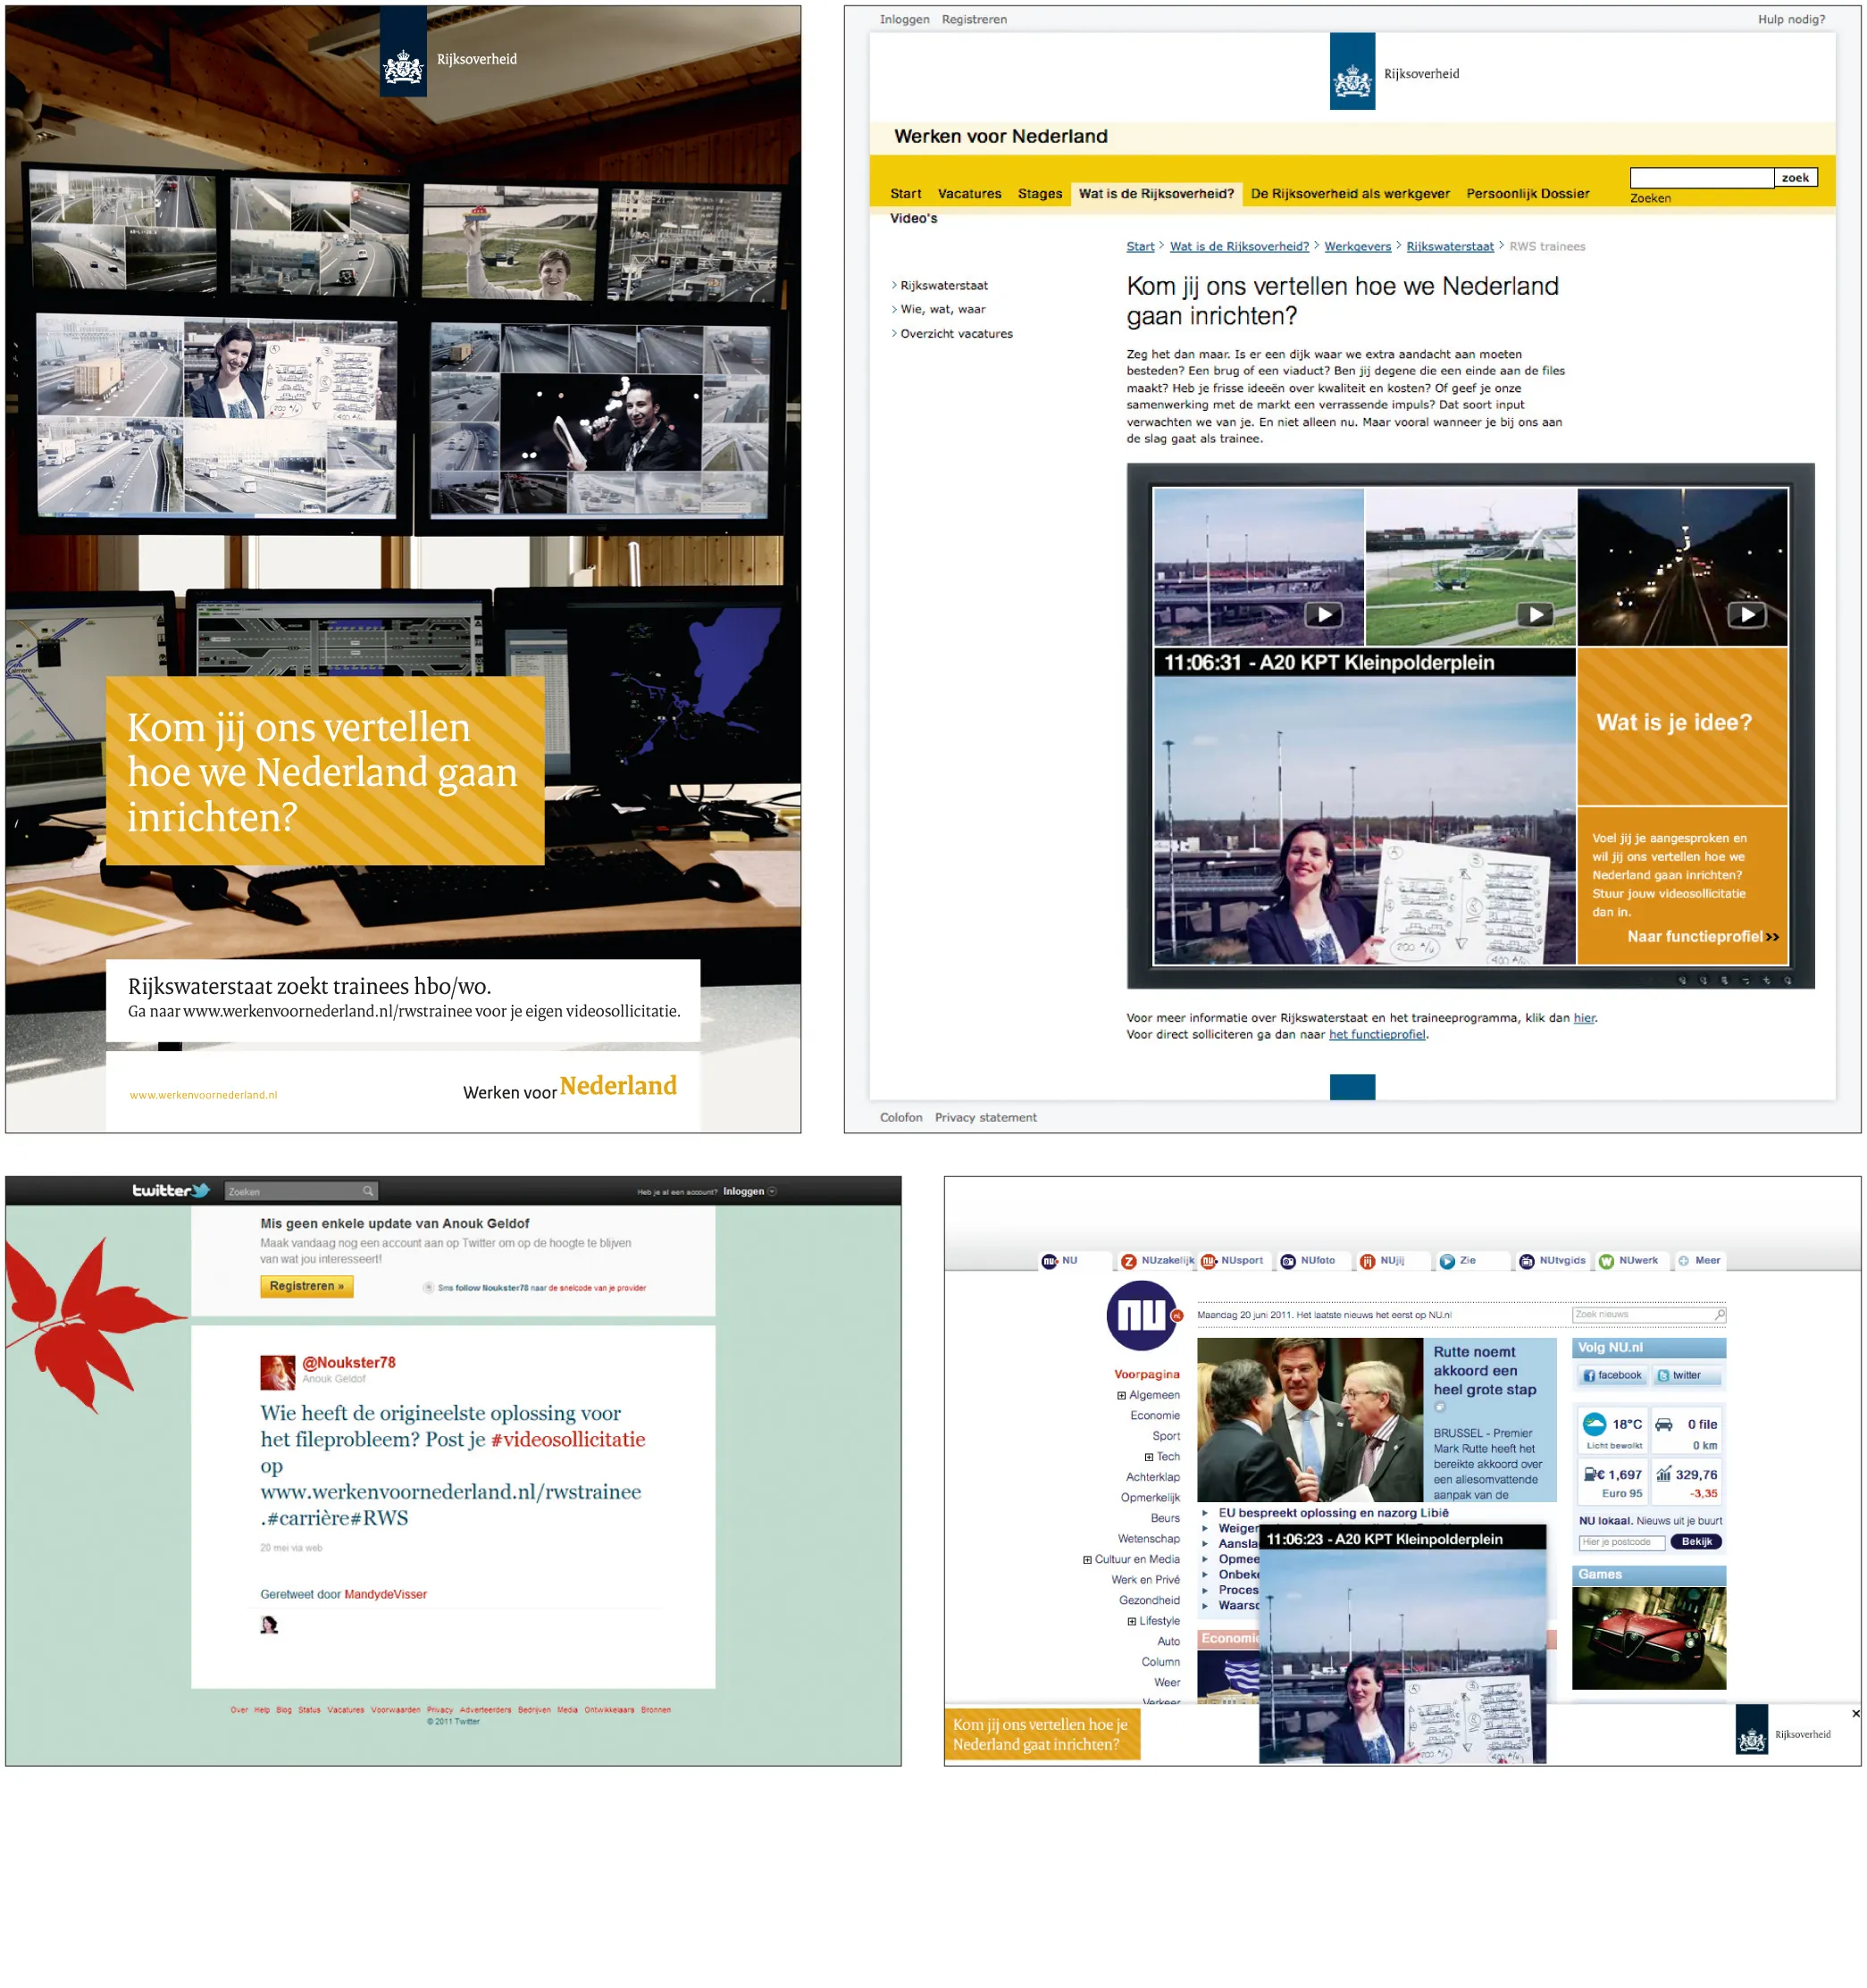Screen dimensions: 1867x1988
Task: Click the Hier je postcode input field
Action: coord(1621,1542)
